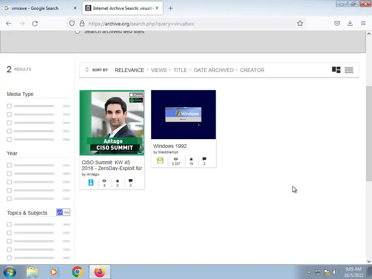Close the vmrawe Google Search tab
Viewport: 372px width, 279px height.
(x=75, y=8)
